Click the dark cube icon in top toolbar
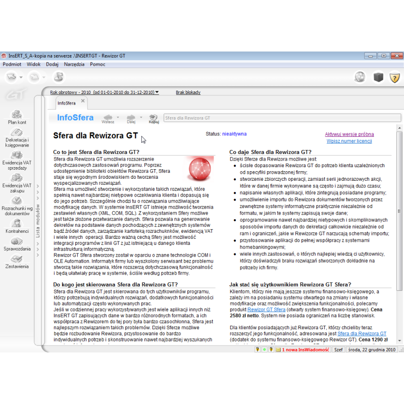The height and width of the screenshot is (404, 404). 378,77
